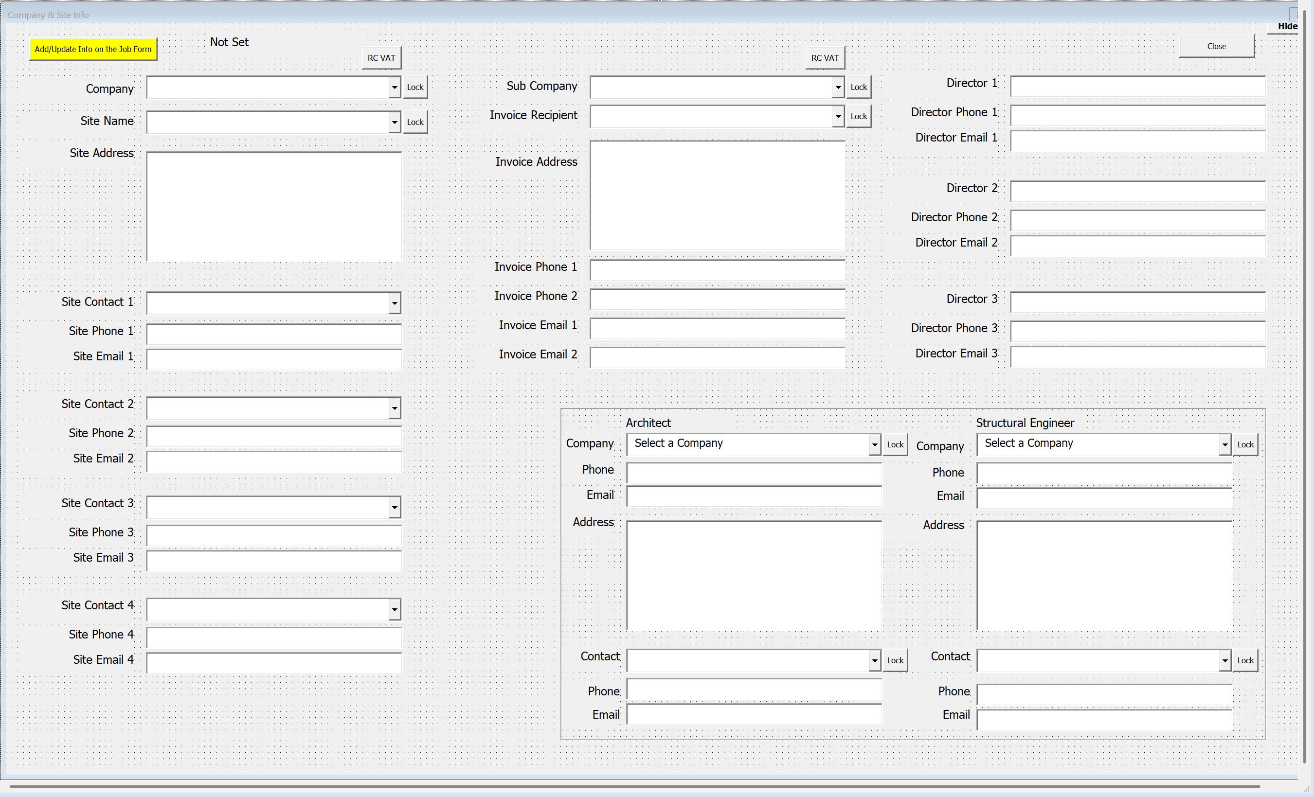Expand the Site Contact 1 dropdown
The height and width of the screenshot is (797, 1314).
[394, 303]
